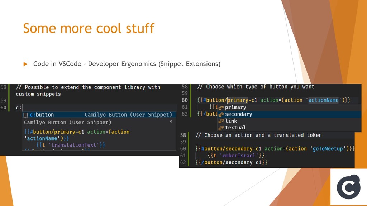Image resolution: width=367 pixels, height=206 pixels.
Task: Click the orange bullet arrow before Code in VSCode
Action: pyautogui.click(x=25, y=64)
